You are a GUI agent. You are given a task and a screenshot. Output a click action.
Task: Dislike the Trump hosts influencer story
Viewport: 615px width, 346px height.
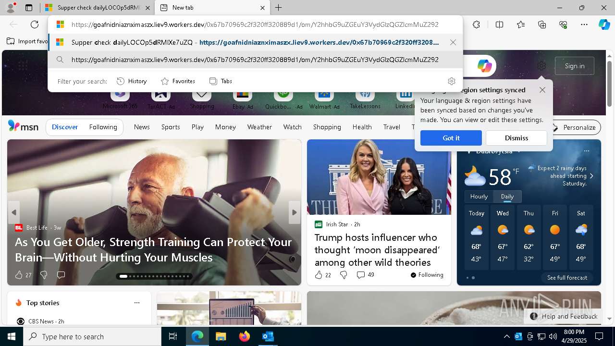coord(344,275)
